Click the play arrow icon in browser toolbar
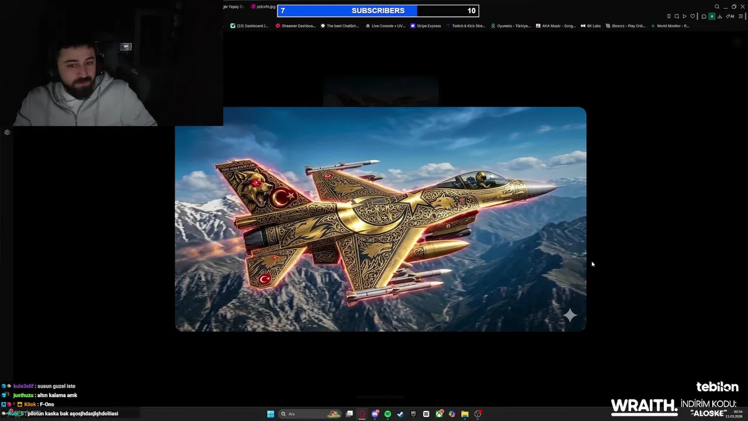The image size is (748, 421). 684,16
